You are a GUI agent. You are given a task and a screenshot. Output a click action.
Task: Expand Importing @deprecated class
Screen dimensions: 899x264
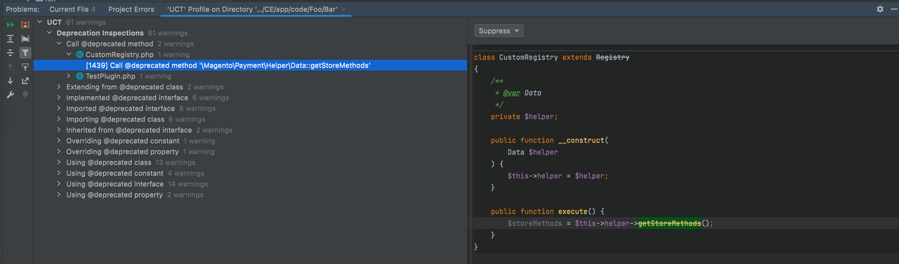coord(60,119)
